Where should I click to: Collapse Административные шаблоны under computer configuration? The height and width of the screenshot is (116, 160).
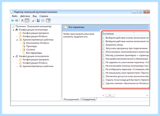coord(17,40)
